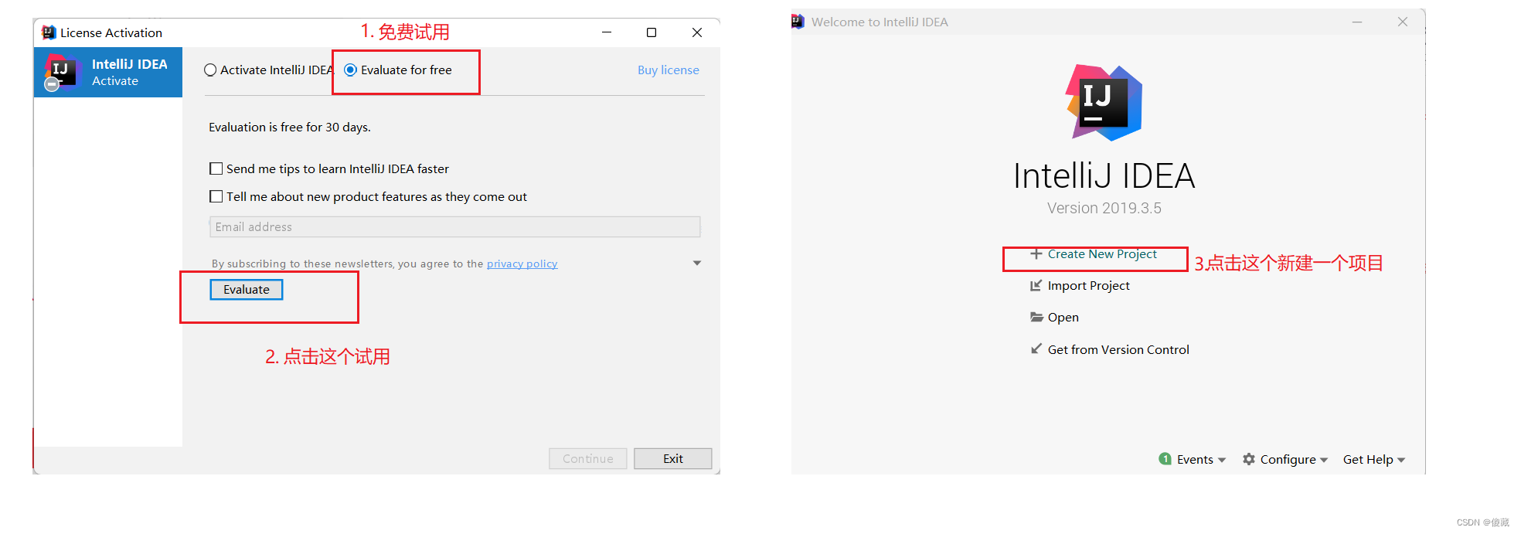Image resolution: width=1521 pixels, height=534 pixels.
Task: Select the Activate IntelliJ IDEA radio button
Action: coord(209,70)
